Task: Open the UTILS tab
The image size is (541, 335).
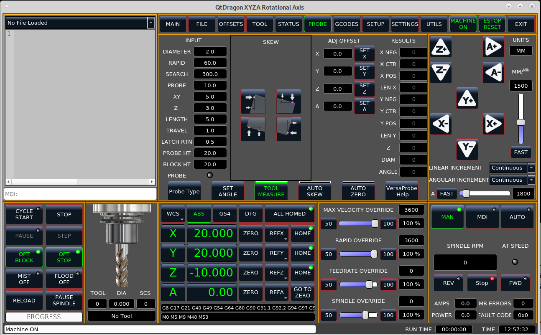Action: (434, 24)
